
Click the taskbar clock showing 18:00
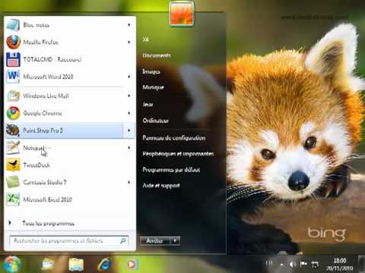340,265
